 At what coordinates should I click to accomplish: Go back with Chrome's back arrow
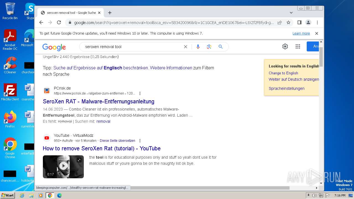(x=41, y=22)
